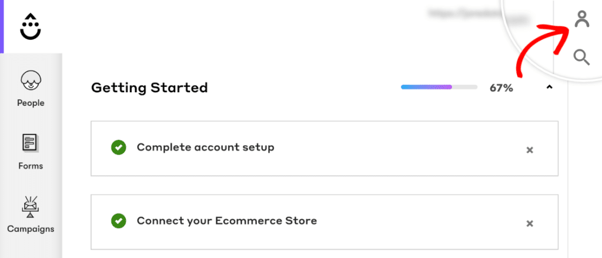Click green checkmark for Connect Ecommerce Store

(118, 221)
